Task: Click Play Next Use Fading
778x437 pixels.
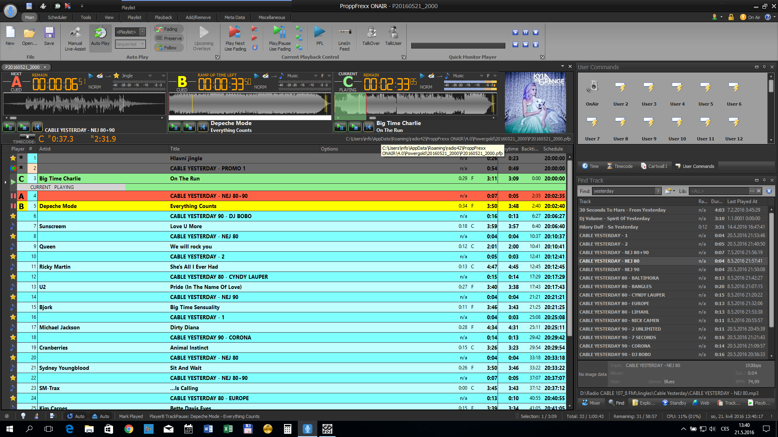Action: [x=235, y=38]
